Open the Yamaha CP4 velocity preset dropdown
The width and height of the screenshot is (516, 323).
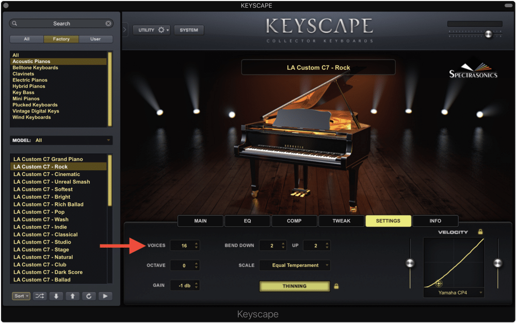click(454, 293)
